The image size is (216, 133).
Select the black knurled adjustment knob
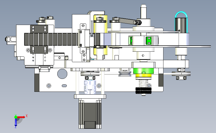pos(144,91)
